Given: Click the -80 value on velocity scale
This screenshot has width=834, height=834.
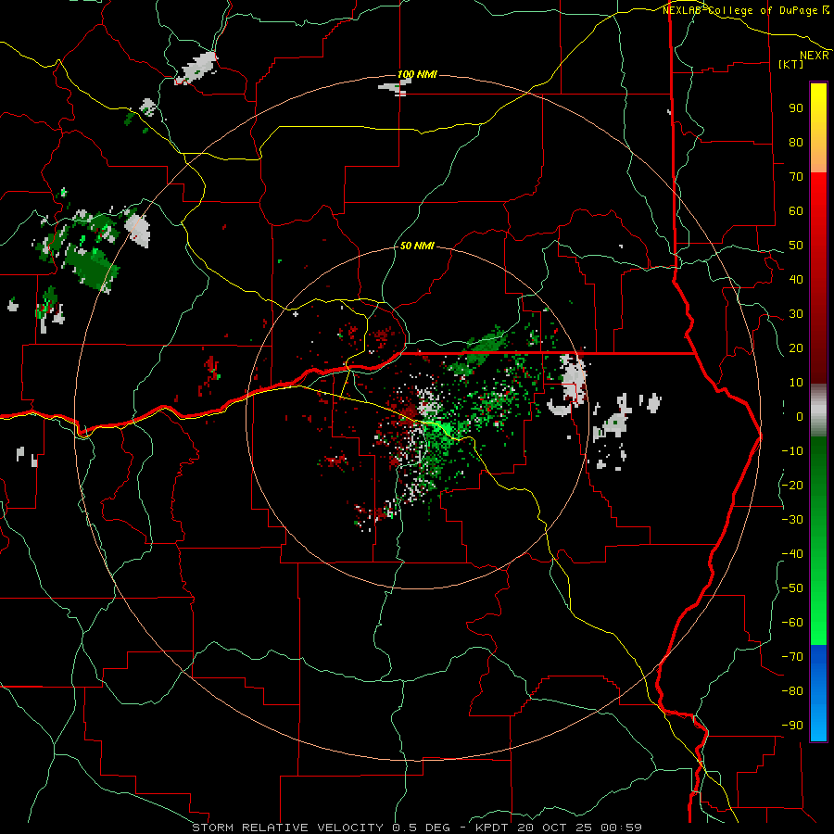Looking at the screenshot, I should (792, 691).
